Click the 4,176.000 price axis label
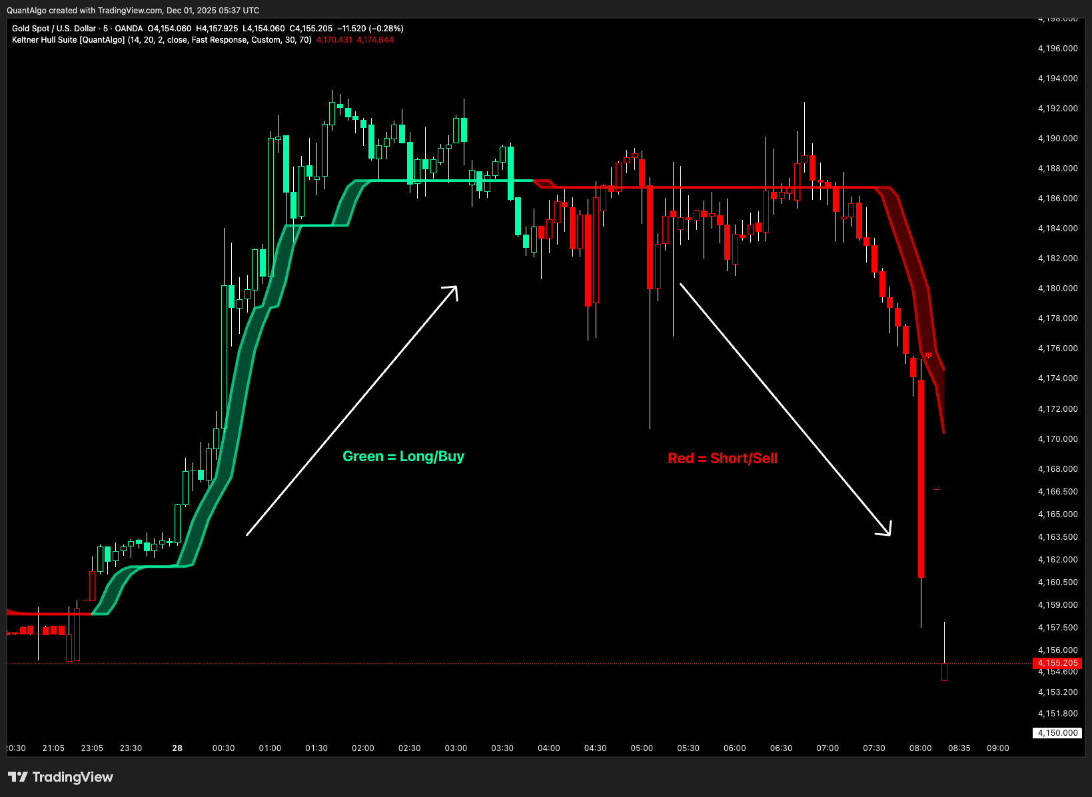The image size is (1092, 797). [1058, 349]
